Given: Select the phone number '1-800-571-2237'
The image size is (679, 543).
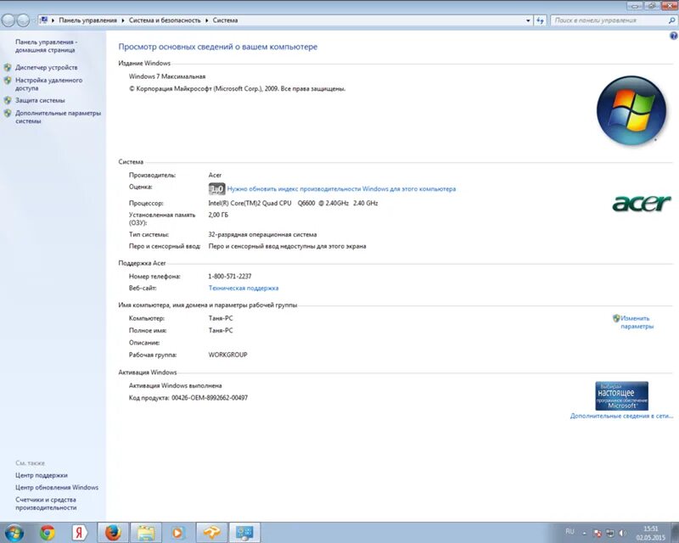Looking at the screenshot, I should (229, 277).
